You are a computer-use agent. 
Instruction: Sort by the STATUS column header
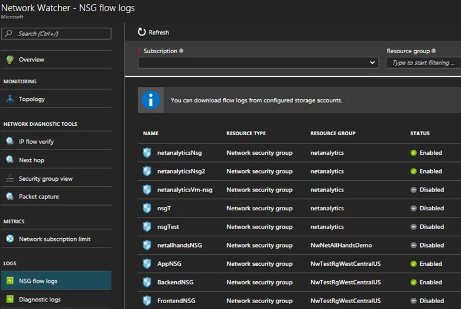pyautogui.click(x=420, y=133)
